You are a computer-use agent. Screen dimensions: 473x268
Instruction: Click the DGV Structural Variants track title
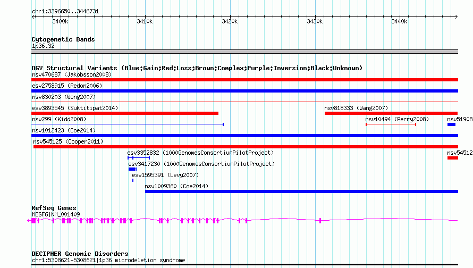(197, 68)
